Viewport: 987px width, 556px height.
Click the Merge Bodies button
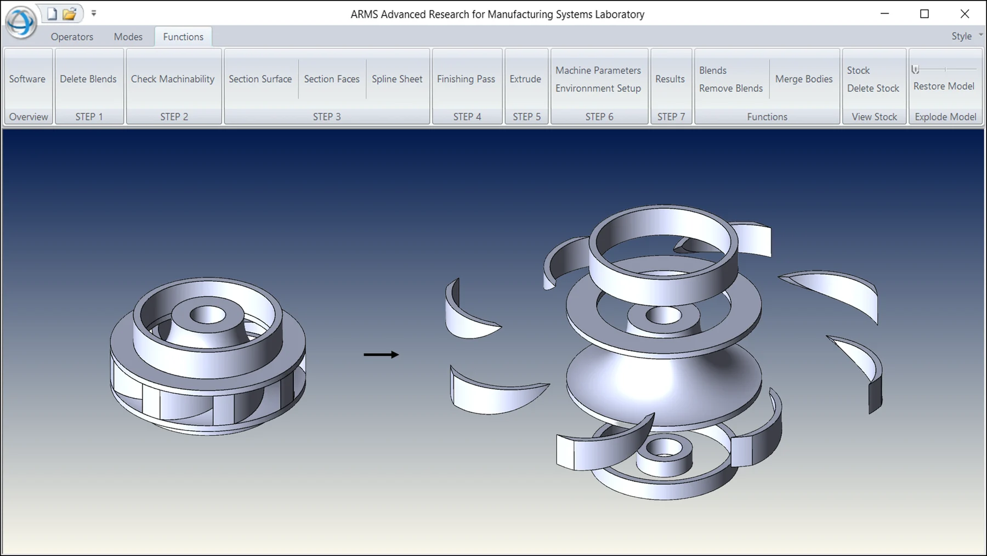coord(804,79)
